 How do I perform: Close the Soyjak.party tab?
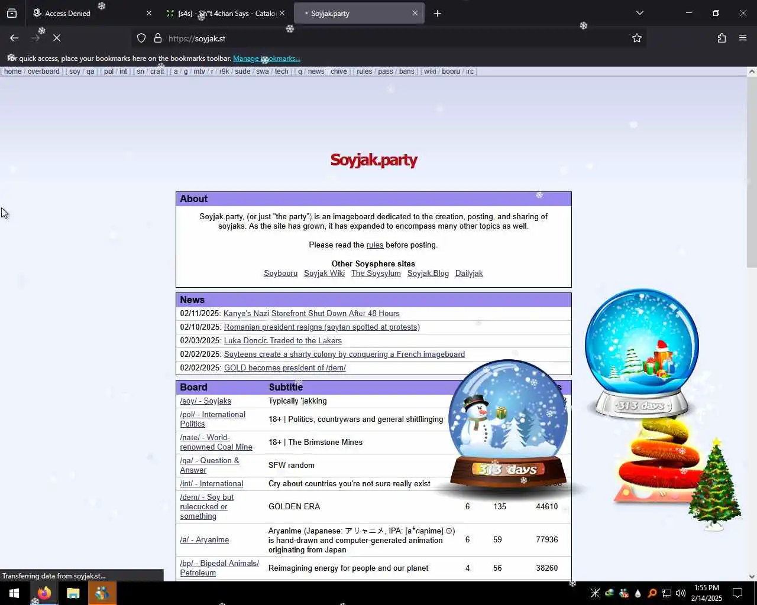click(x=415, y=13)
